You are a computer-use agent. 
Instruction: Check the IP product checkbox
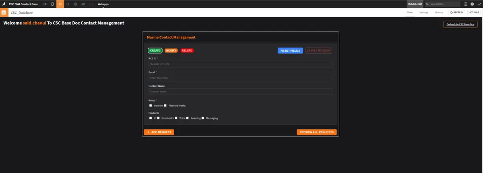coord(151,118)
